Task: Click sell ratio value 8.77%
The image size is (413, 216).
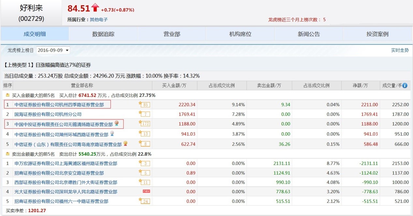Action: coord(333,163)
